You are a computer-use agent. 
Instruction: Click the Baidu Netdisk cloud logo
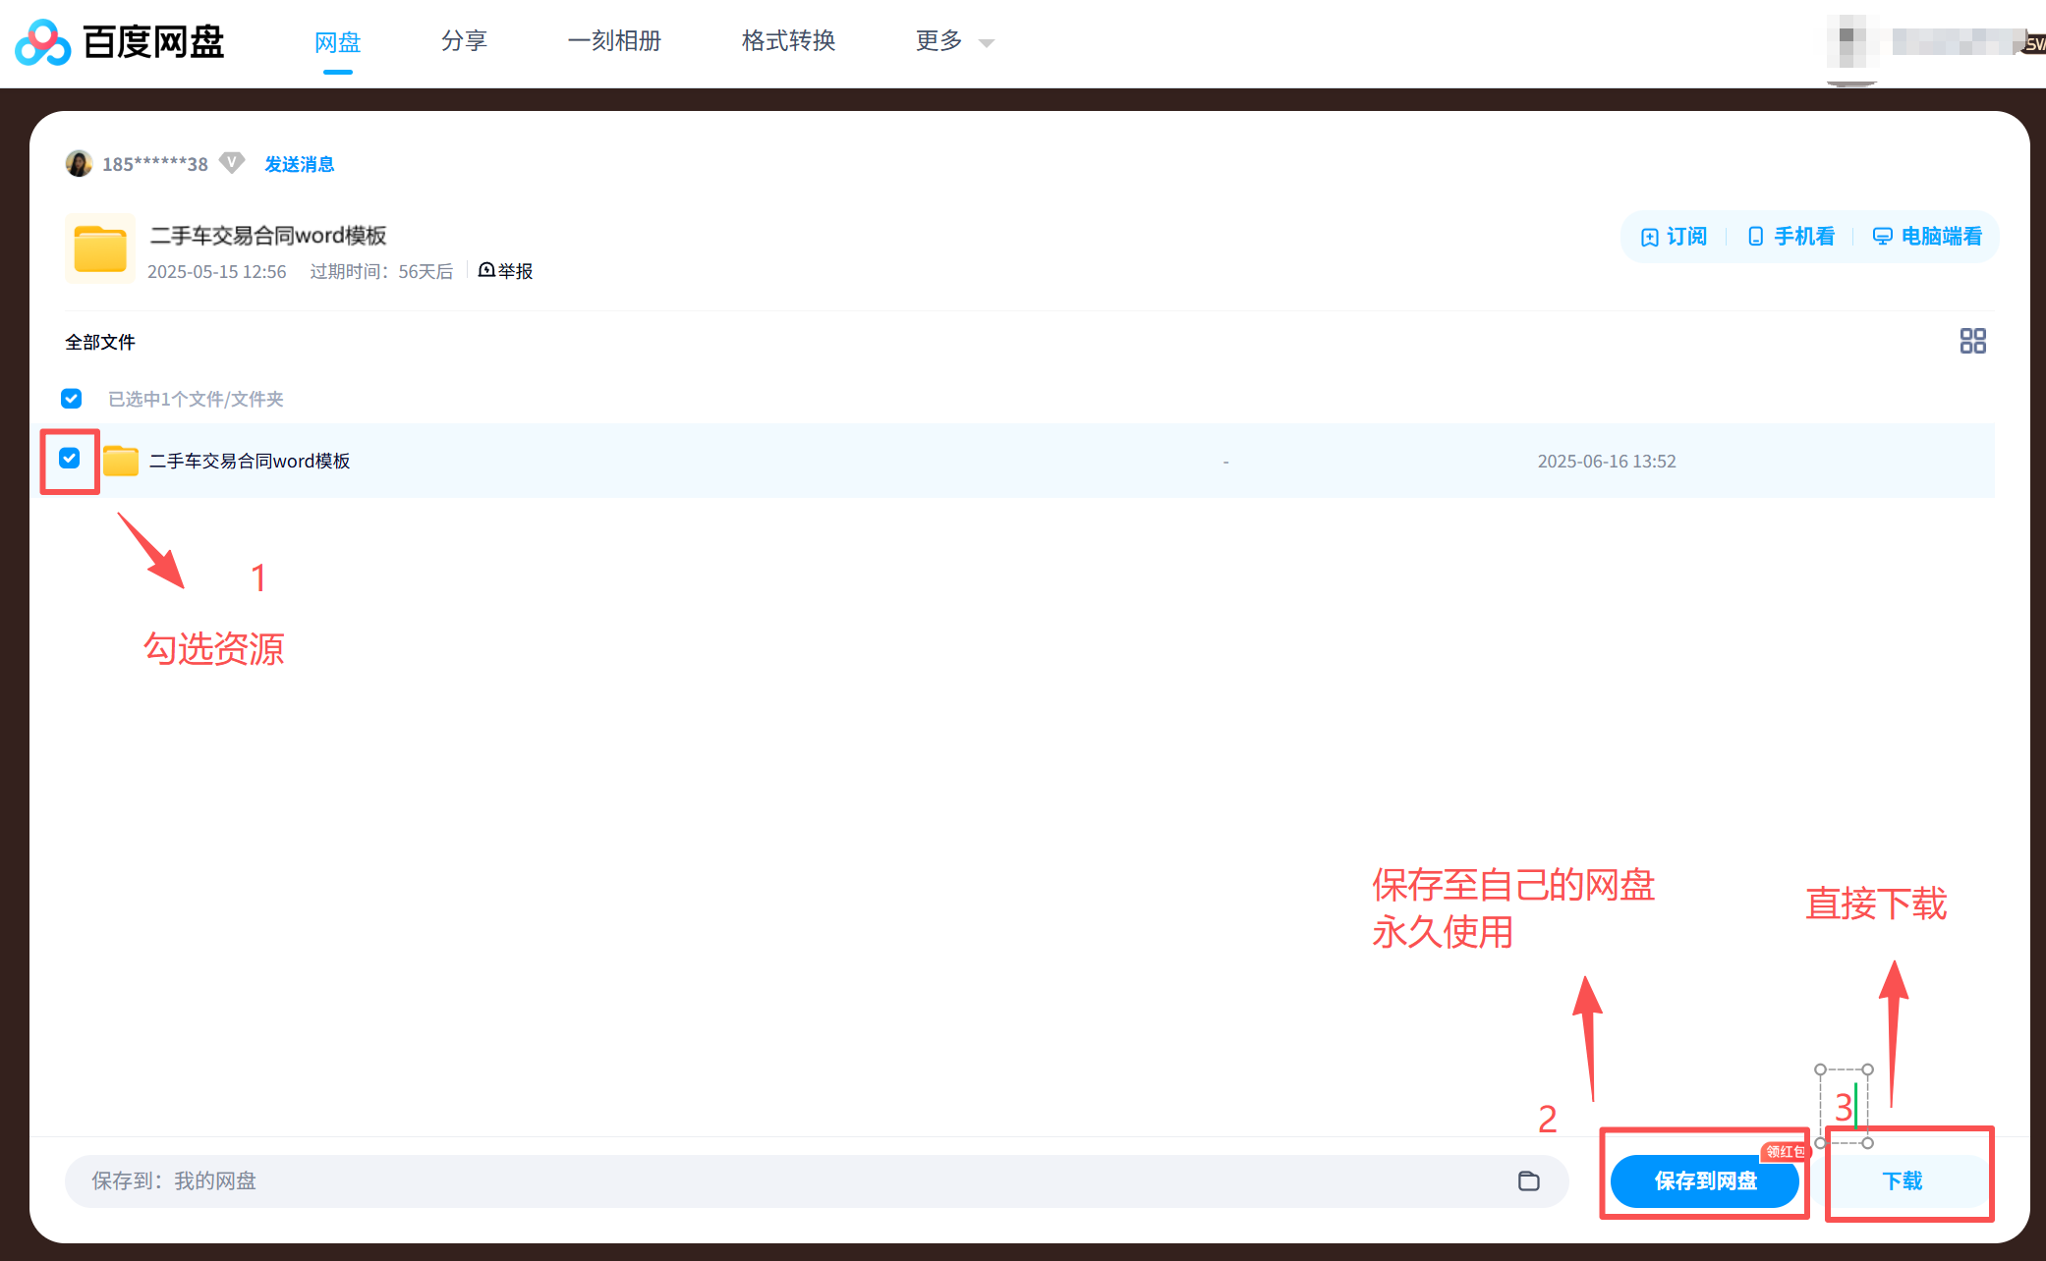click(43, 42)
